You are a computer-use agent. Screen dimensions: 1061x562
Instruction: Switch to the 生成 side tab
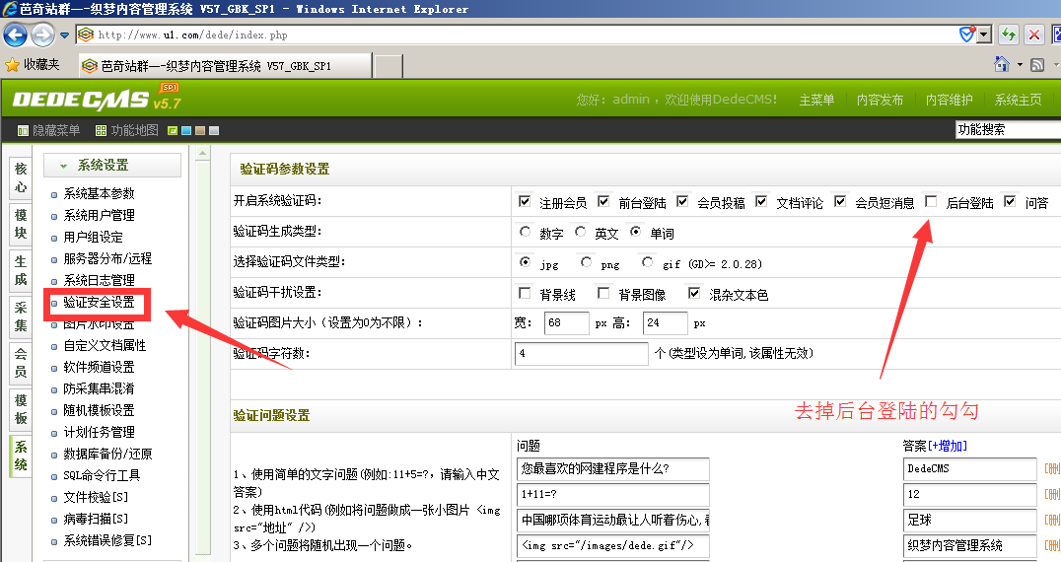(x=21, y=270)
